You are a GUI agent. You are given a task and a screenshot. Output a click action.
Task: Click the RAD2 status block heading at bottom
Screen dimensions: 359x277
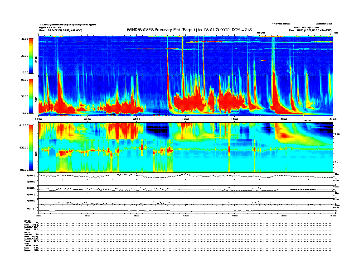[27, 220]
